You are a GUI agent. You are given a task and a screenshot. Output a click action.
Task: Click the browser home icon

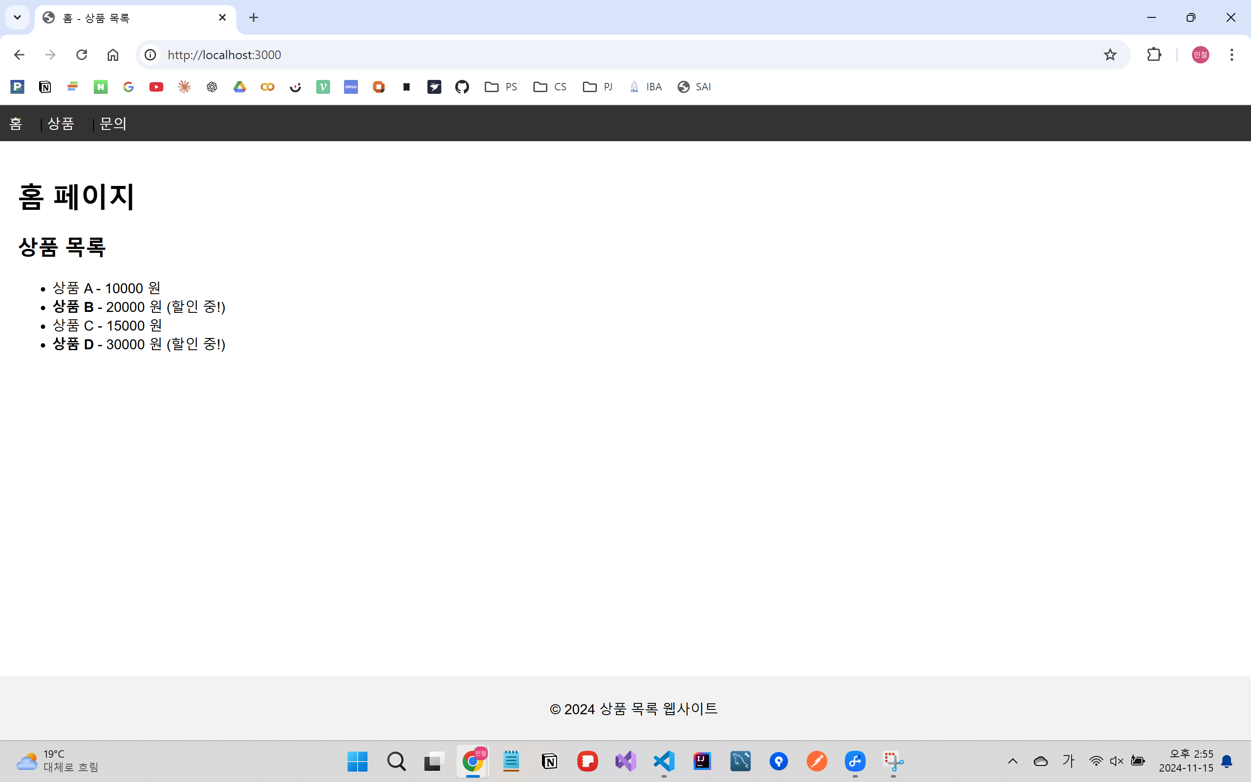[113, 55]
